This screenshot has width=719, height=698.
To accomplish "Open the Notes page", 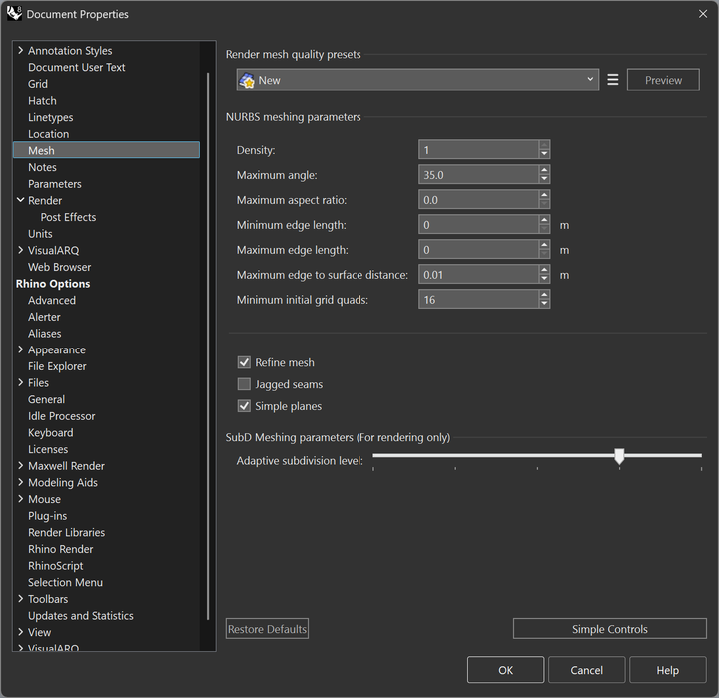I will [42, 167].
